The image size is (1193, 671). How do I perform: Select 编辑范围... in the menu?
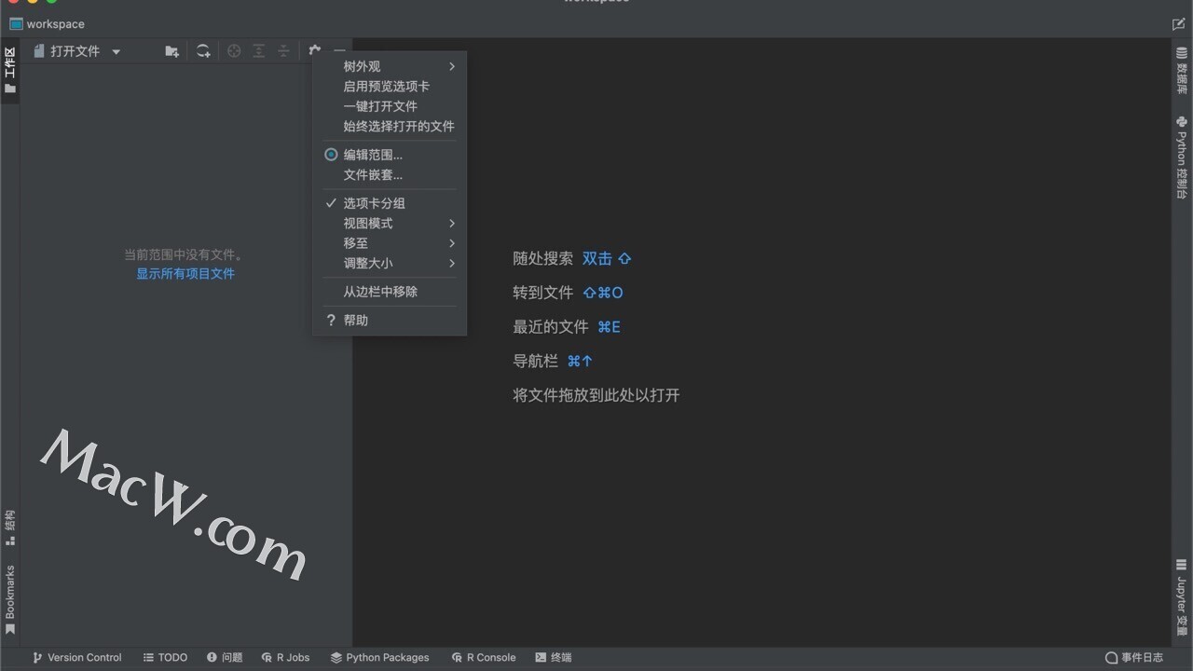[x=372, y=155]
